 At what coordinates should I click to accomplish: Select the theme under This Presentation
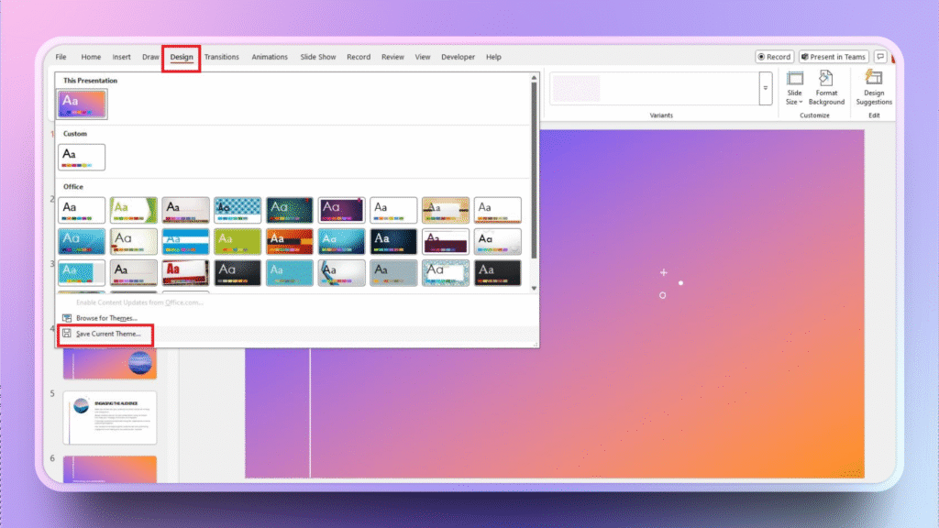pos(81,104)
